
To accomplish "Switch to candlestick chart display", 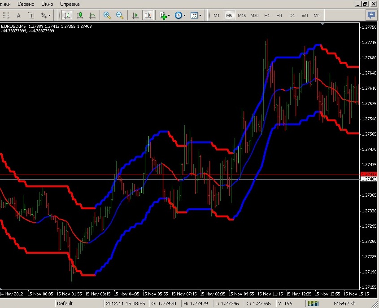I will point(80,15).
